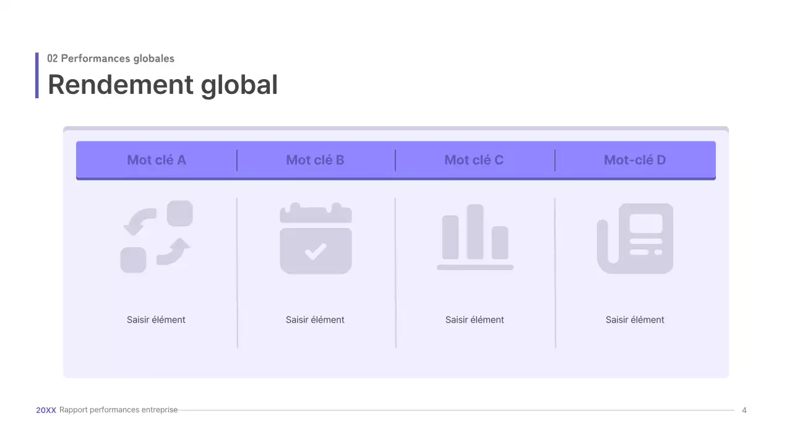This screenshot has width=792, height=445.
Task: Select the Mot-clé D tab
Action: coord(635,160)
